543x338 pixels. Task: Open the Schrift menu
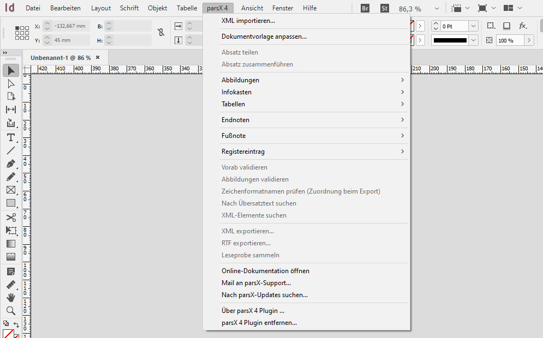click(x=129, y=8)
